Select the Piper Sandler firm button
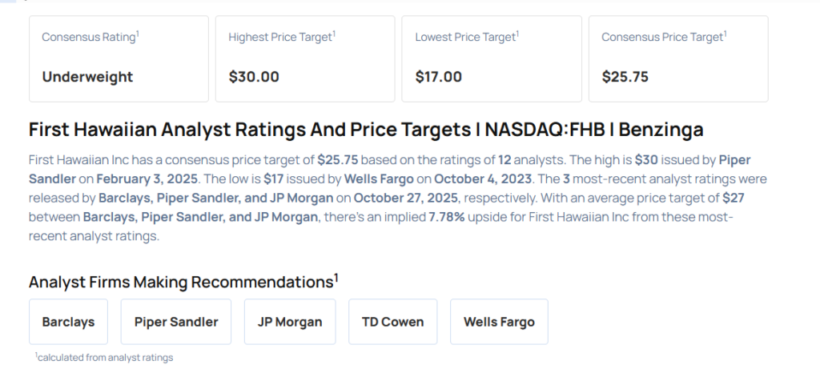Viewport: 820px width, 389px height. pyautogui.click(x=176, y=322)
